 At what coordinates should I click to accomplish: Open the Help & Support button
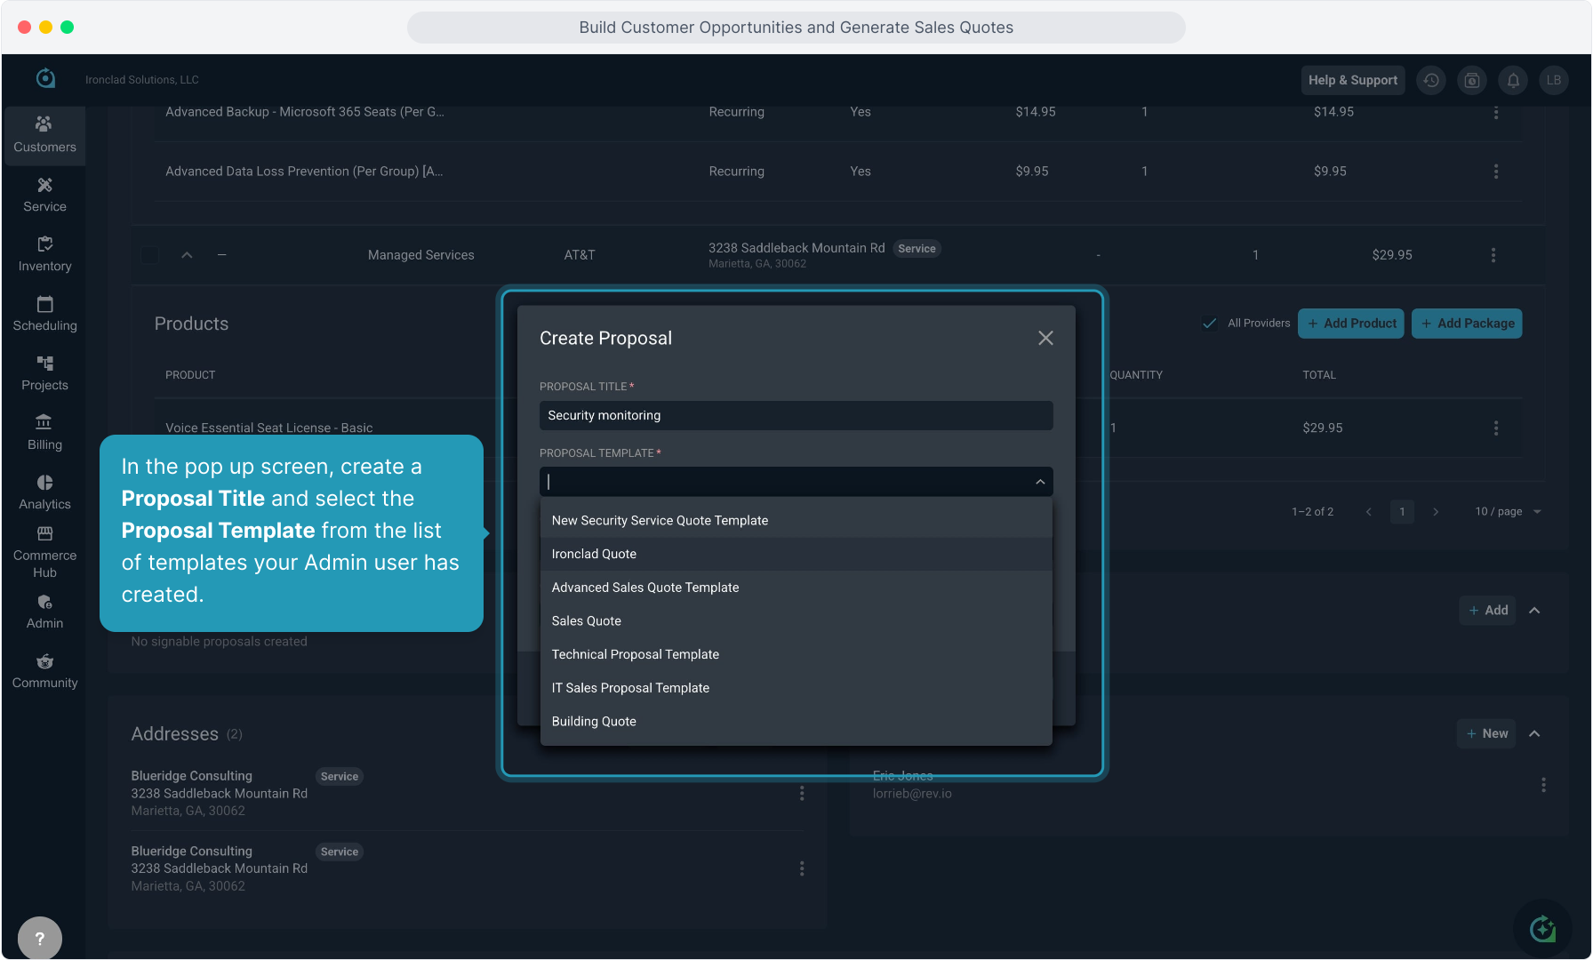coord(1352,80)
